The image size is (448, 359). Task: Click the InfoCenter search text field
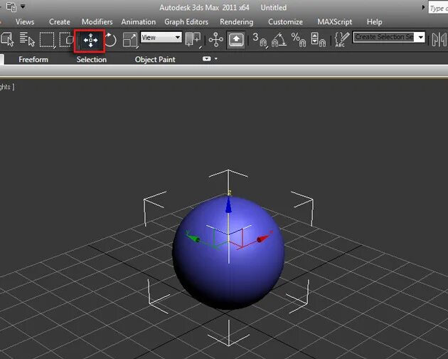(438, 8)
